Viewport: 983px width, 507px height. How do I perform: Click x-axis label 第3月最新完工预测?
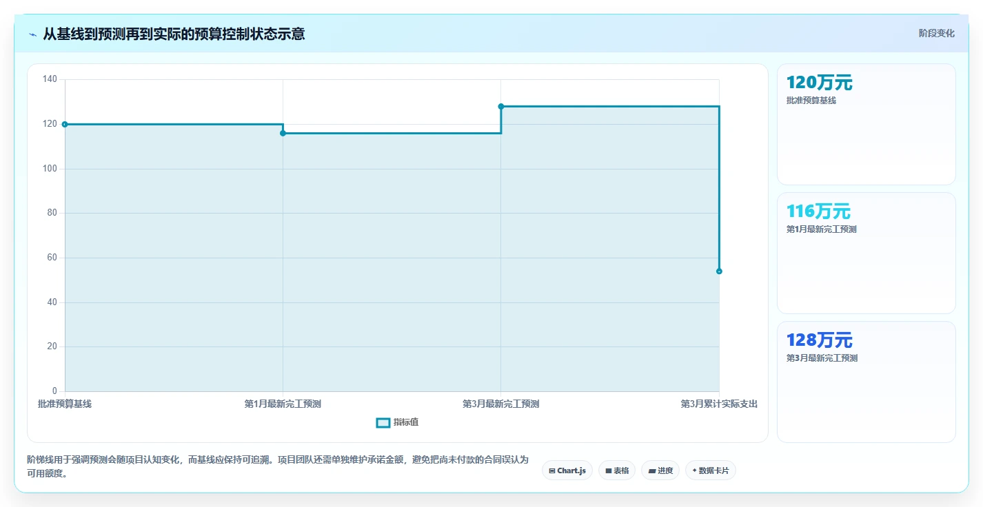[501, 404]
